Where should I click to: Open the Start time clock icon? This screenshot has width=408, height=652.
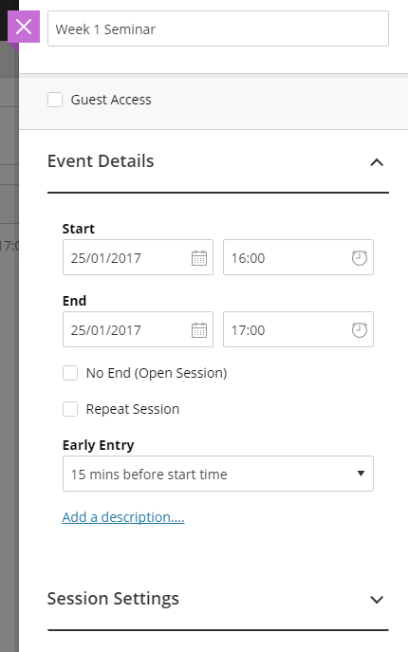click(360, 258)
